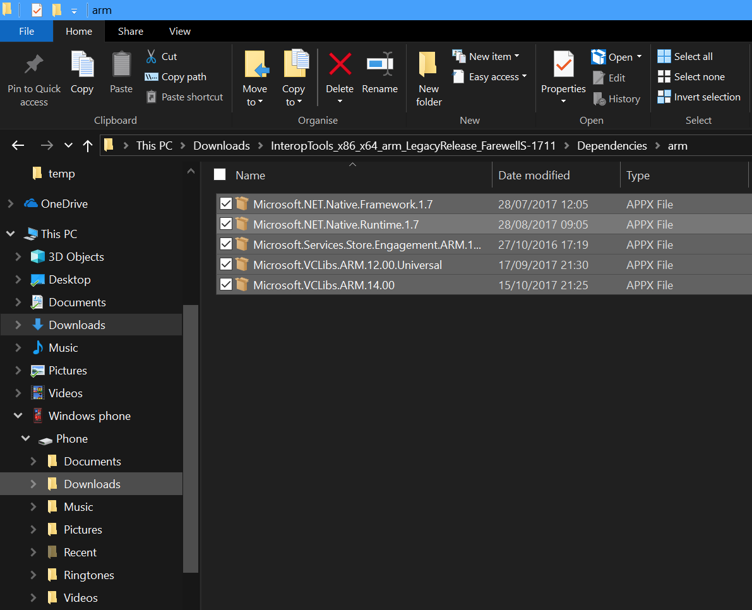This screenshot has height=610, width=752.
Task: Uncheck Microsoft.Services.Store.Engagement.ARM checkbox
Action: click(x=226, y=244)
